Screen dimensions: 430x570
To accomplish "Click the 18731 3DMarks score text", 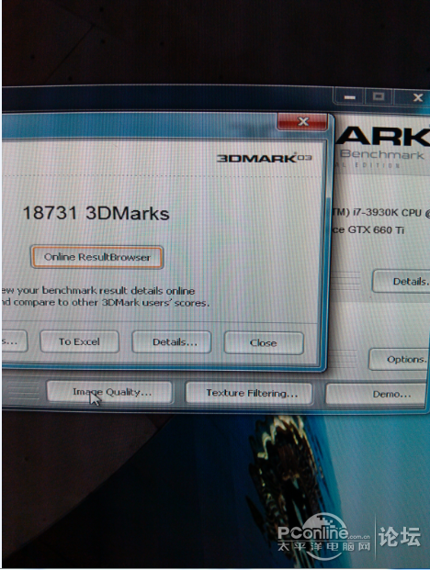I will coord(96,213).
